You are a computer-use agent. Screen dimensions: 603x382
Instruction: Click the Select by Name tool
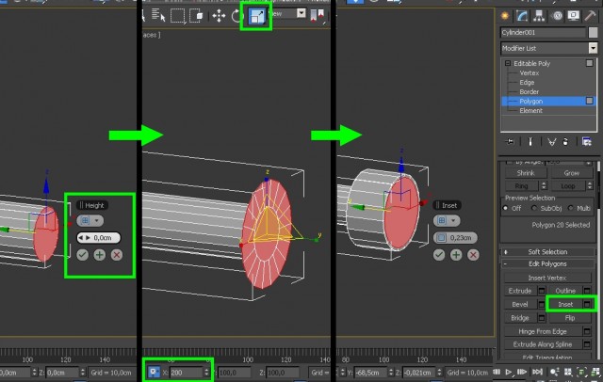158,15
